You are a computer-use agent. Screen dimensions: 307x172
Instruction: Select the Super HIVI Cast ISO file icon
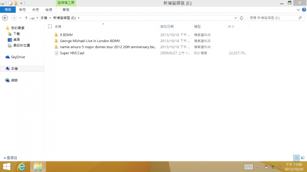(57, 53)
